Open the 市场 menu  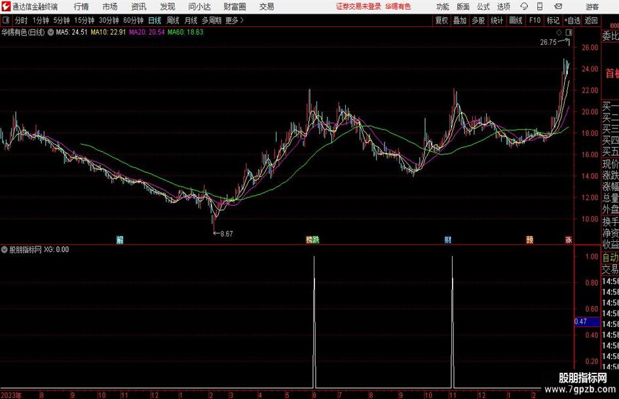(110, 7)
